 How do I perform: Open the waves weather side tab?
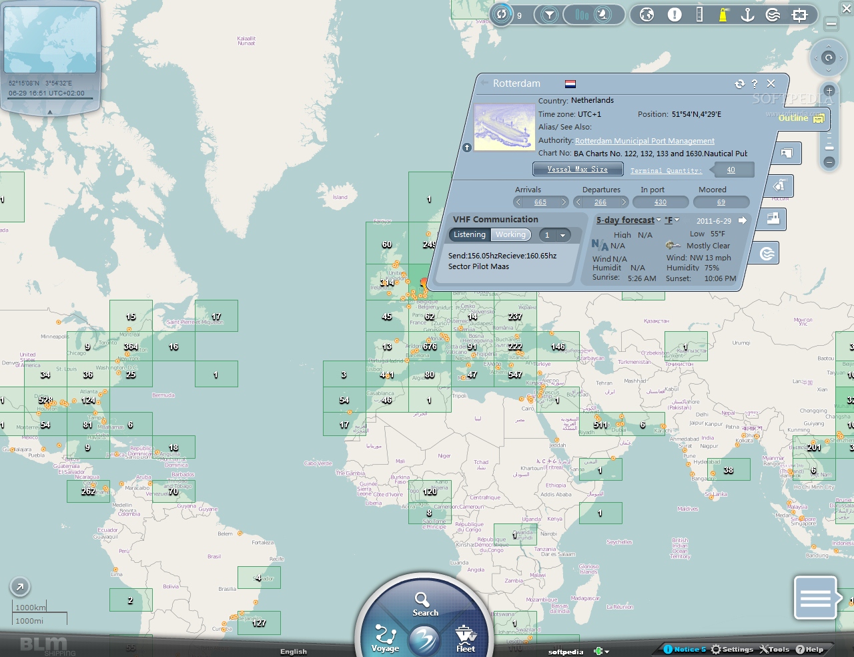click(x=767, y=253)
